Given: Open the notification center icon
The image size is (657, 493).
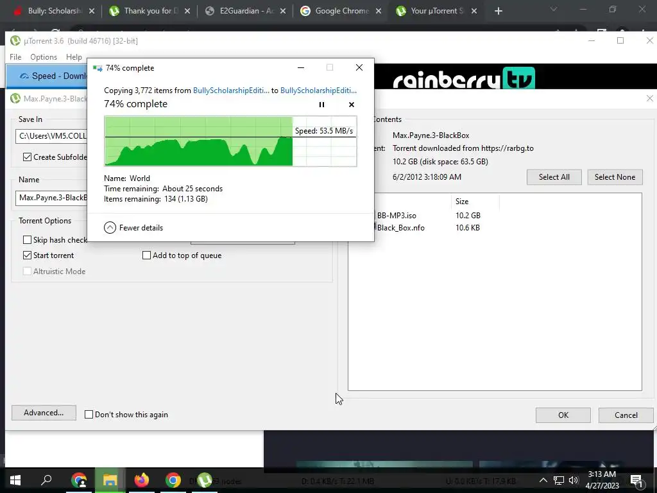Looking at the screenshot, I should pos(636,480).
